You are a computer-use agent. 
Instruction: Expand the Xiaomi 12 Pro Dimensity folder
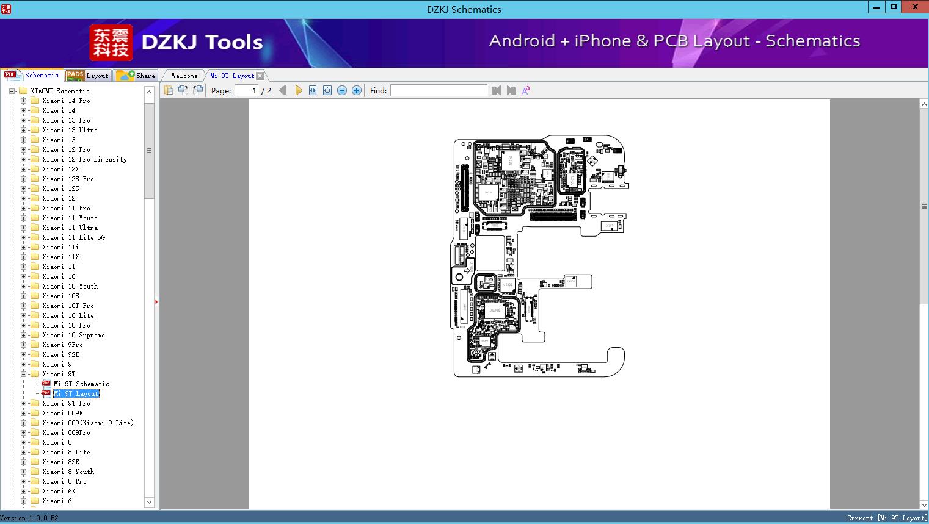(x=23, y=159)
